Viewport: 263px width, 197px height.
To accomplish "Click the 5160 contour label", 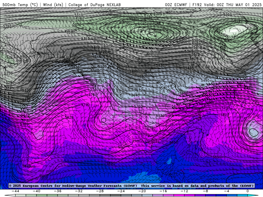I will click(x=142, y=24).
